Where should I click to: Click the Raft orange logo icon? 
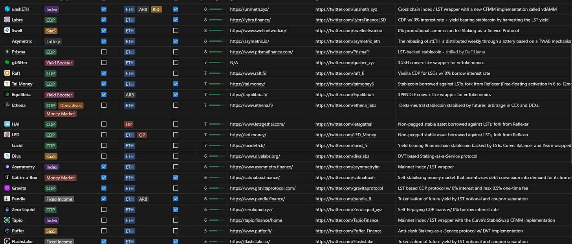[7, 73]
